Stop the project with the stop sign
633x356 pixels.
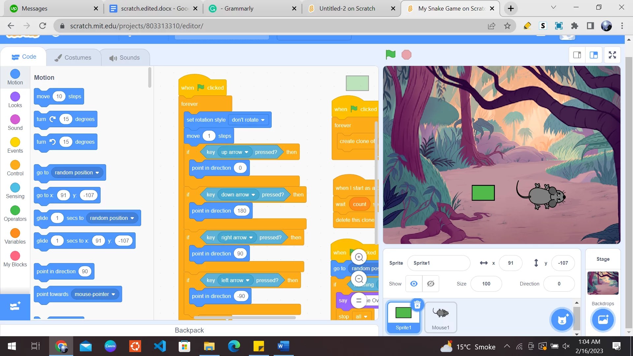(406, 54)
